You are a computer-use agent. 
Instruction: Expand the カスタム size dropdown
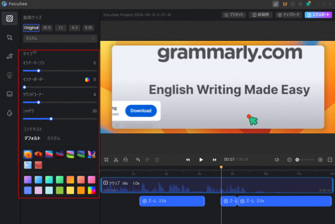60,39
